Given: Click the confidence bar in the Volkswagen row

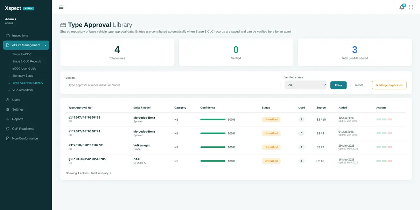Looking at the screenshot, I should [x=213, y=147].
